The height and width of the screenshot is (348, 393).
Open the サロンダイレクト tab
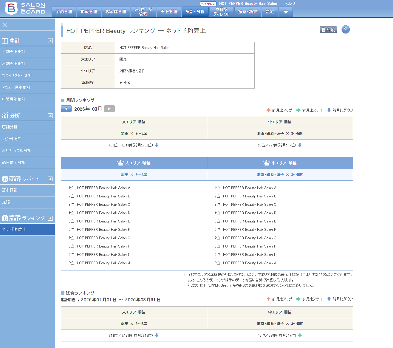coord(221,12)
